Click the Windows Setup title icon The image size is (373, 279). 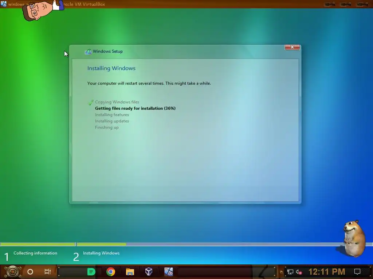(88, 52)
